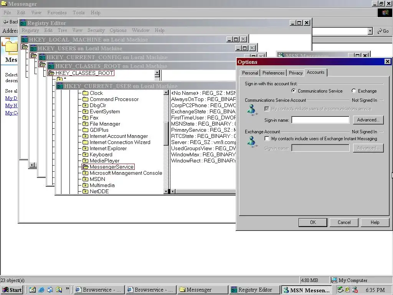The image size is (393, 295).
Task: Toggle contacts include communications service users checkbox
Action: [x=267, y=109]
